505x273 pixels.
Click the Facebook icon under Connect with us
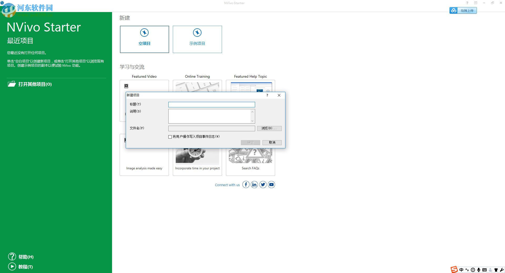pyautogui.click(x=246, y=185)
